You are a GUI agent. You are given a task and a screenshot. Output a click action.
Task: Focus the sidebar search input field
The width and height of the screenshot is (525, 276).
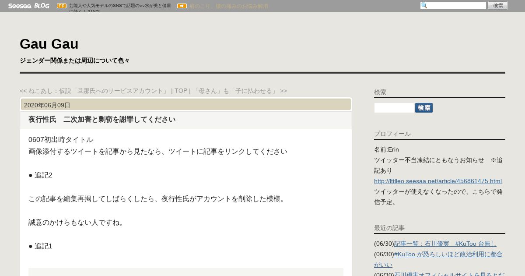394,108
